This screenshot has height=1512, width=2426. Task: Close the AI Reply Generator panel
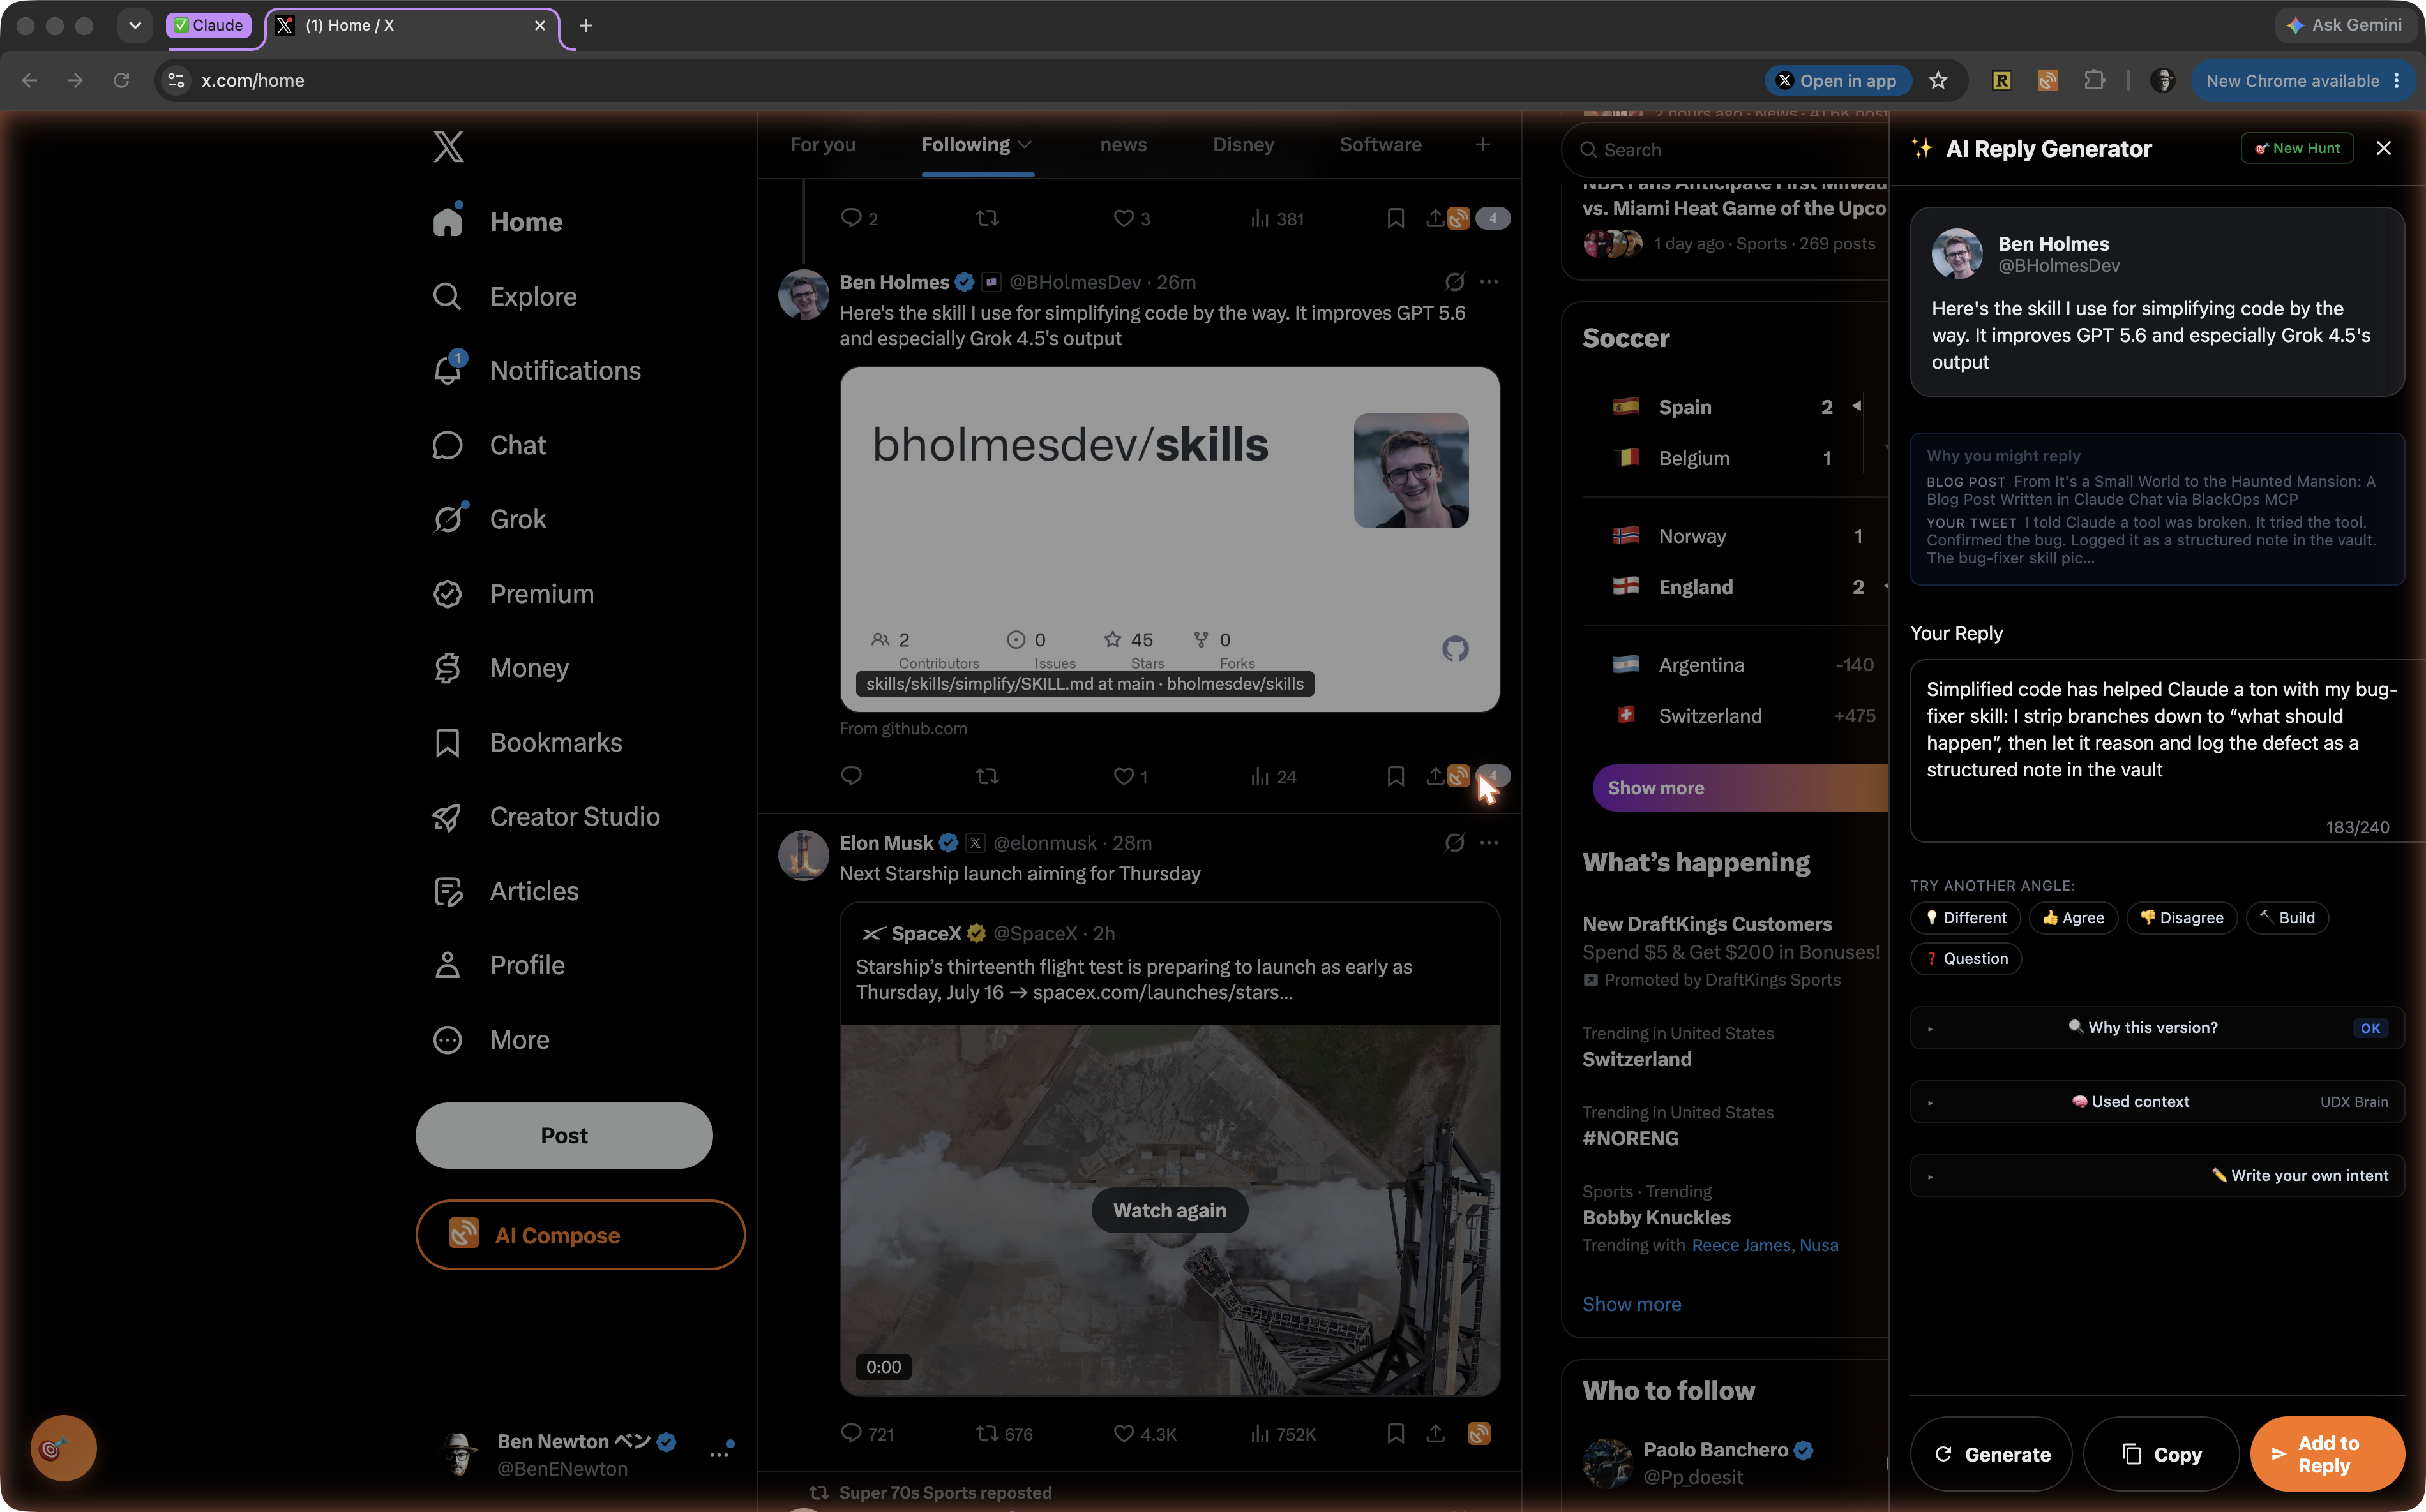tap(2383, 148)
